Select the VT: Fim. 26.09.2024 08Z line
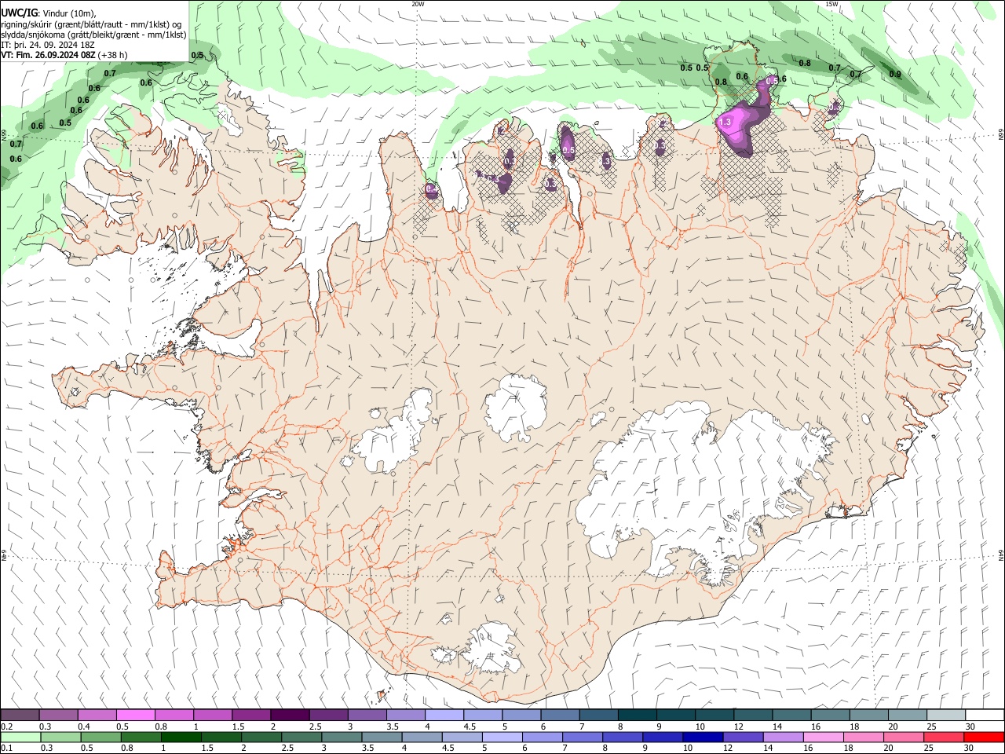Screen dimensions: 1005x754 tap(64, 55)
